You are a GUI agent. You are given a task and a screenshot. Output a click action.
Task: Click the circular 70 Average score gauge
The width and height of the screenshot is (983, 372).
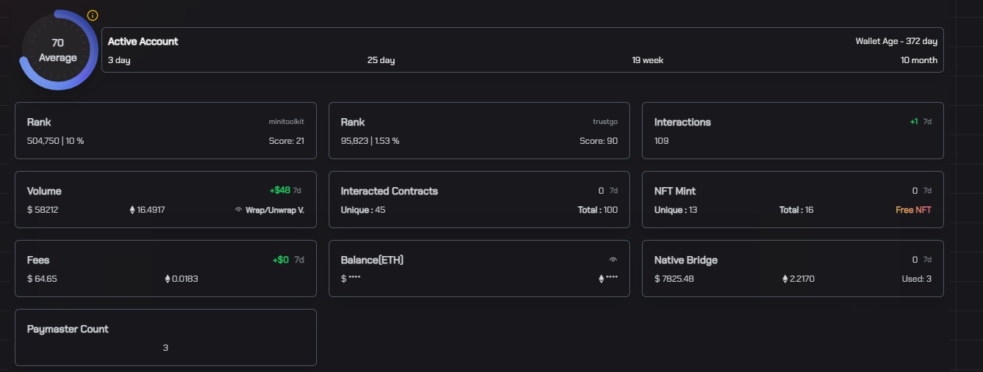(x=58, y=50)
